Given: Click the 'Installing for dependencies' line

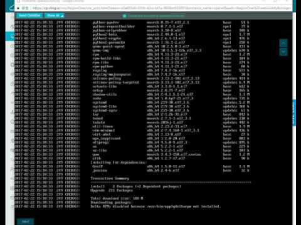Looking at the screenshot, I should tap(119, 162).
